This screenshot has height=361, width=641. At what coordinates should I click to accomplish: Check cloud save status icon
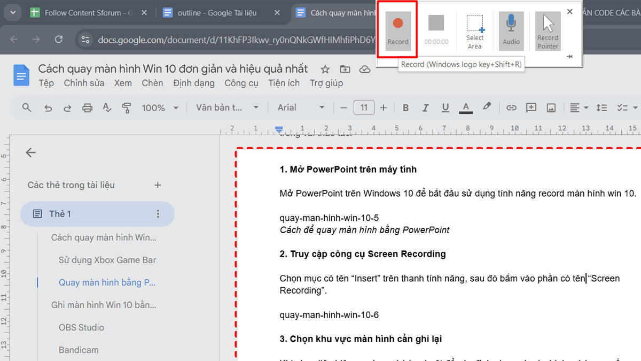[x=365, y=69]
